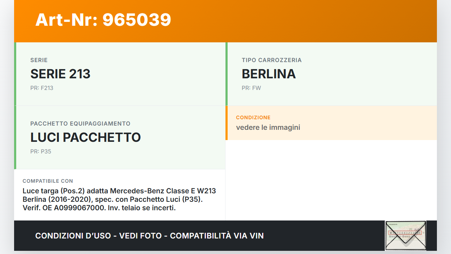Click the PR: FW code

pos(251,88)
